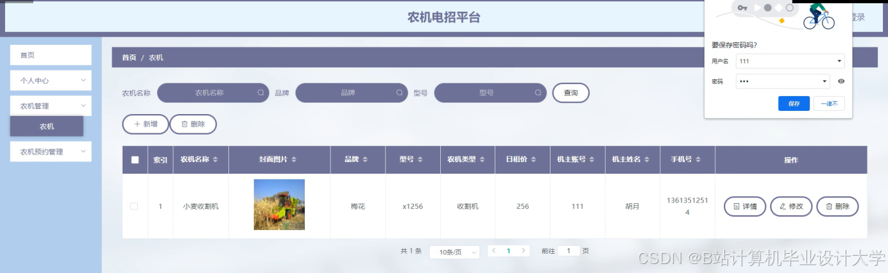Viewport: 888px width, 273px height.
Task: Click the 胡月 owner name cell
Action: (633, 206)
